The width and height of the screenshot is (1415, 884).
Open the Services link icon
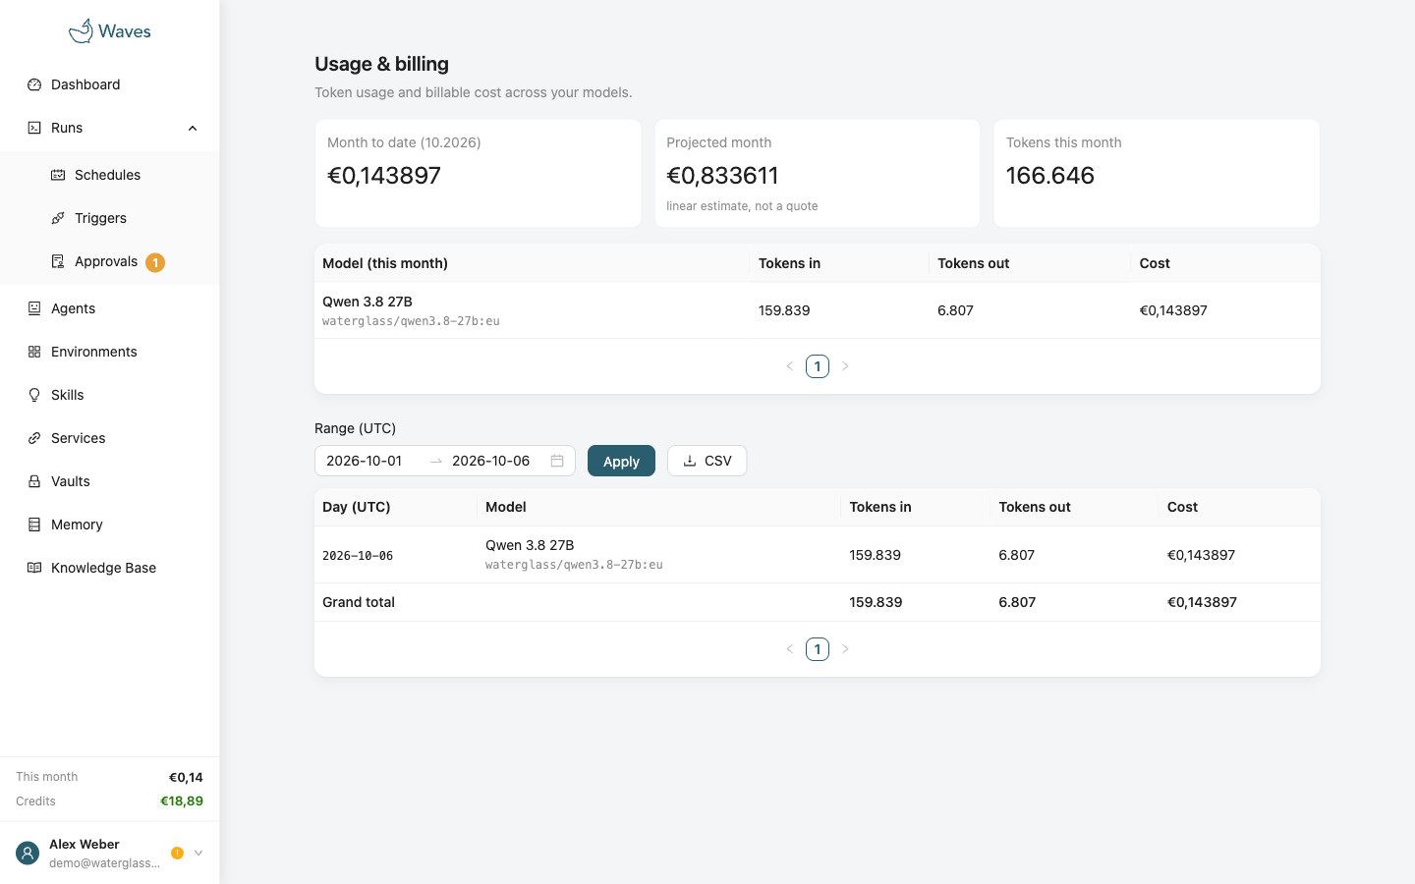[x=34, y=438]
